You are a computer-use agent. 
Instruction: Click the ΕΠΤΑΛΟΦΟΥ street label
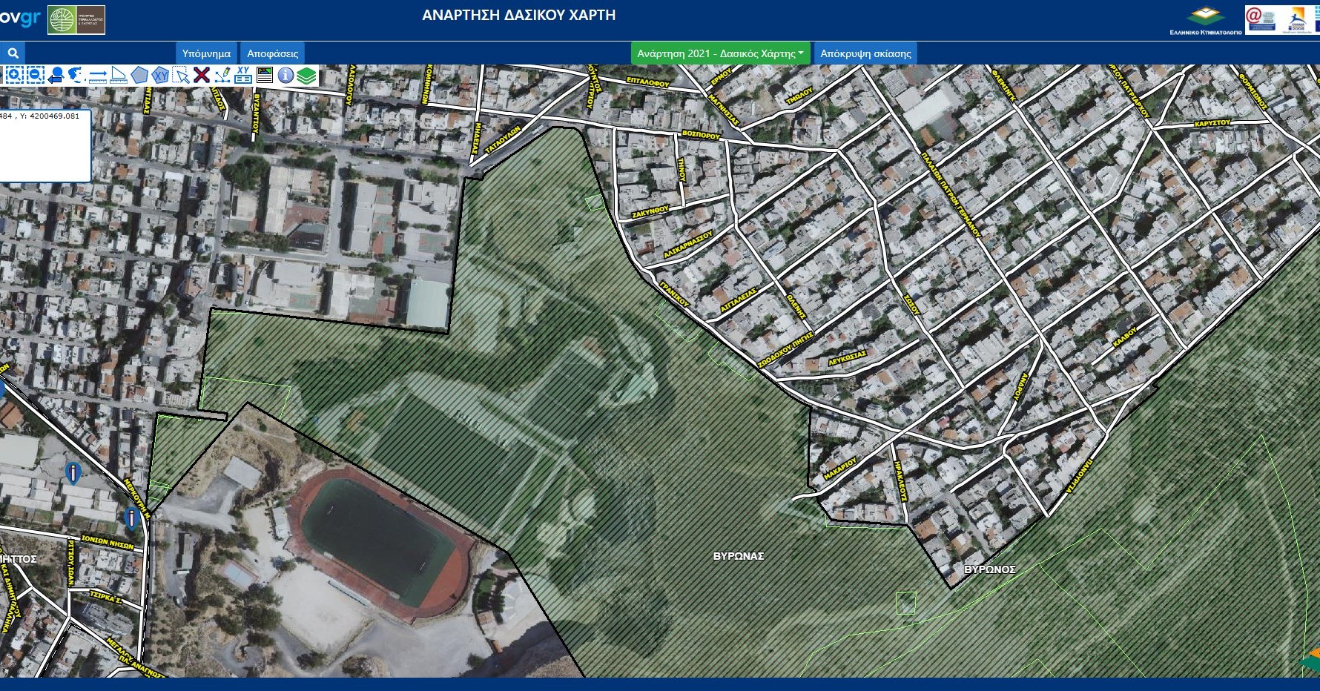click(x=647, y=82)
